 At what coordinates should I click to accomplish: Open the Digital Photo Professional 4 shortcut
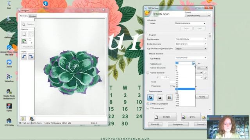[9, 94]
